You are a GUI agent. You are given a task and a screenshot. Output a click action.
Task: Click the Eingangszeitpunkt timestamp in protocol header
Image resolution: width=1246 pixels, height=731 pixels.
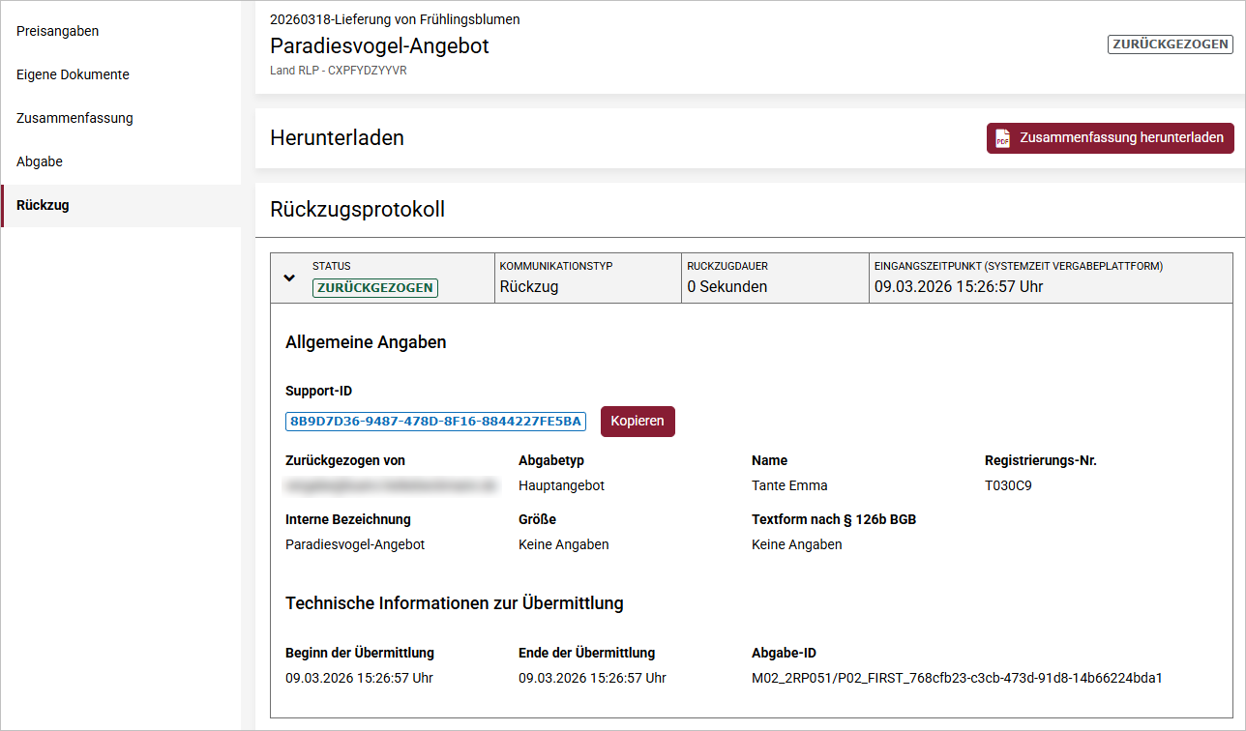coord(958,286)
